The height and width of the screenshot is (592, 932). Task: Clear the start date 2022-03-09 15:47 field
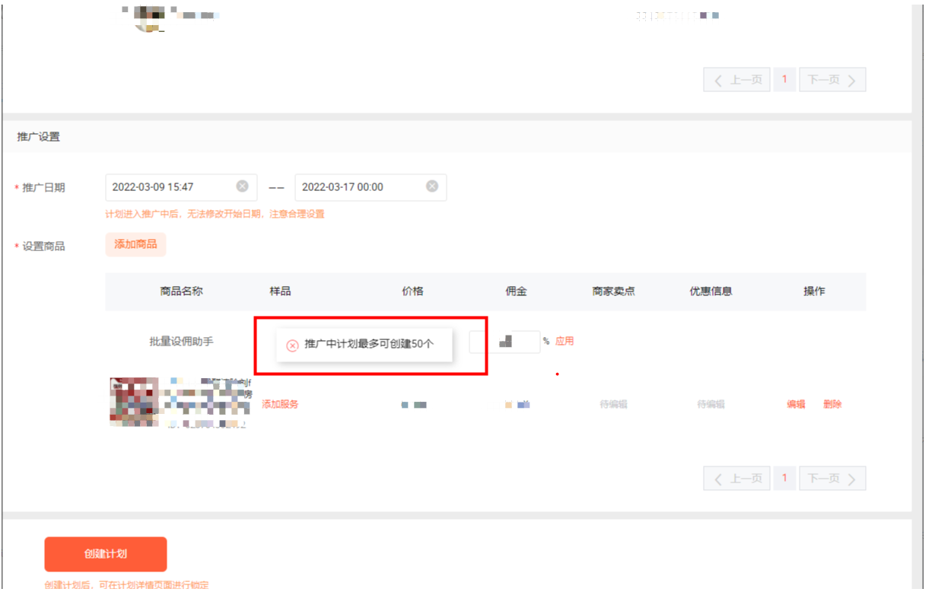coord(242,186)
